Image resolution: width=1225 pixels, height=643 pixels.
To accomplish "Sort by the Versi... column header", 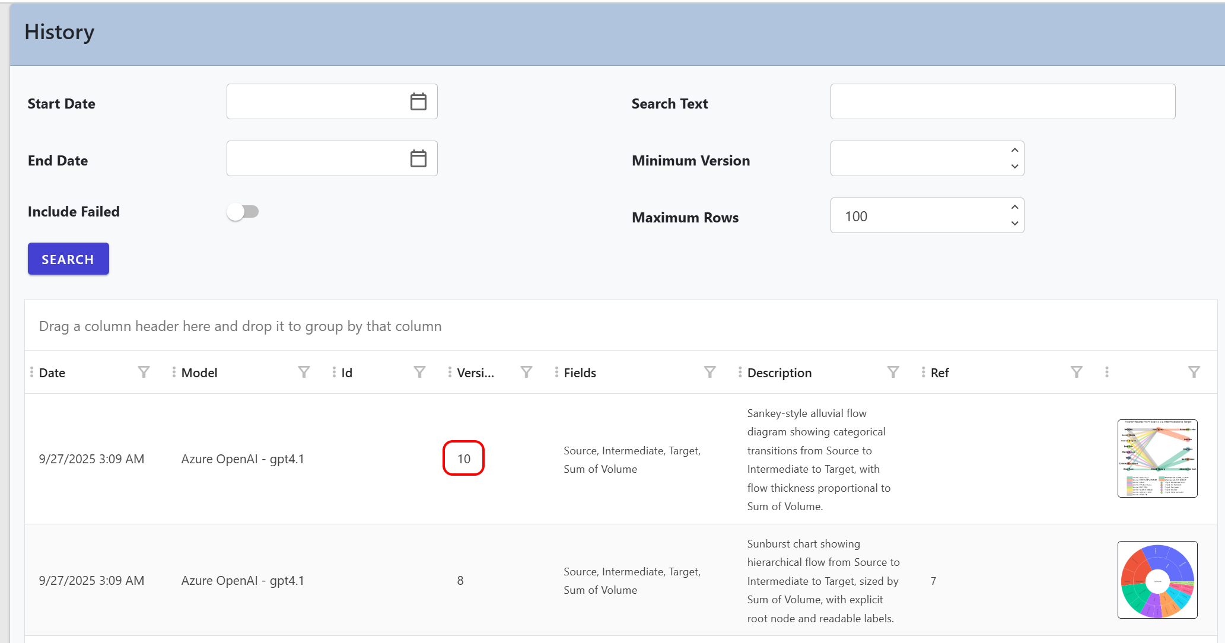I will pos(475,373).
